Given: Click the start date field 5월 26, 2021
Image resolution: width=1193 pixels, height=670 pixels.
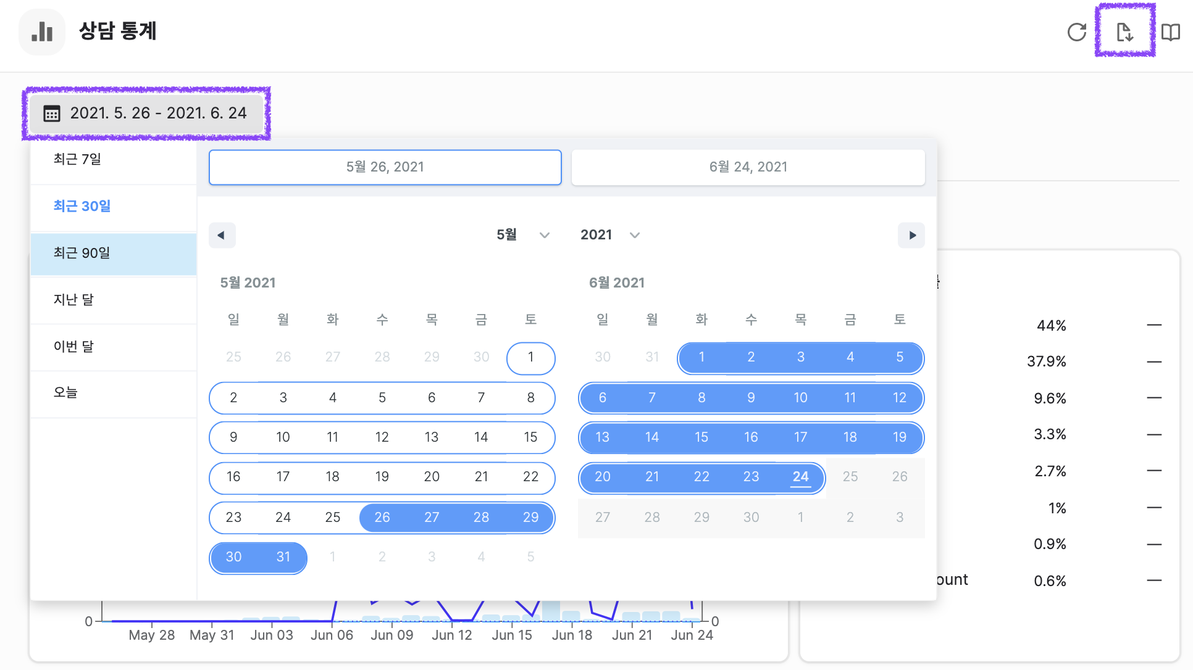Looking at the screenshot, I should (385, 167).
